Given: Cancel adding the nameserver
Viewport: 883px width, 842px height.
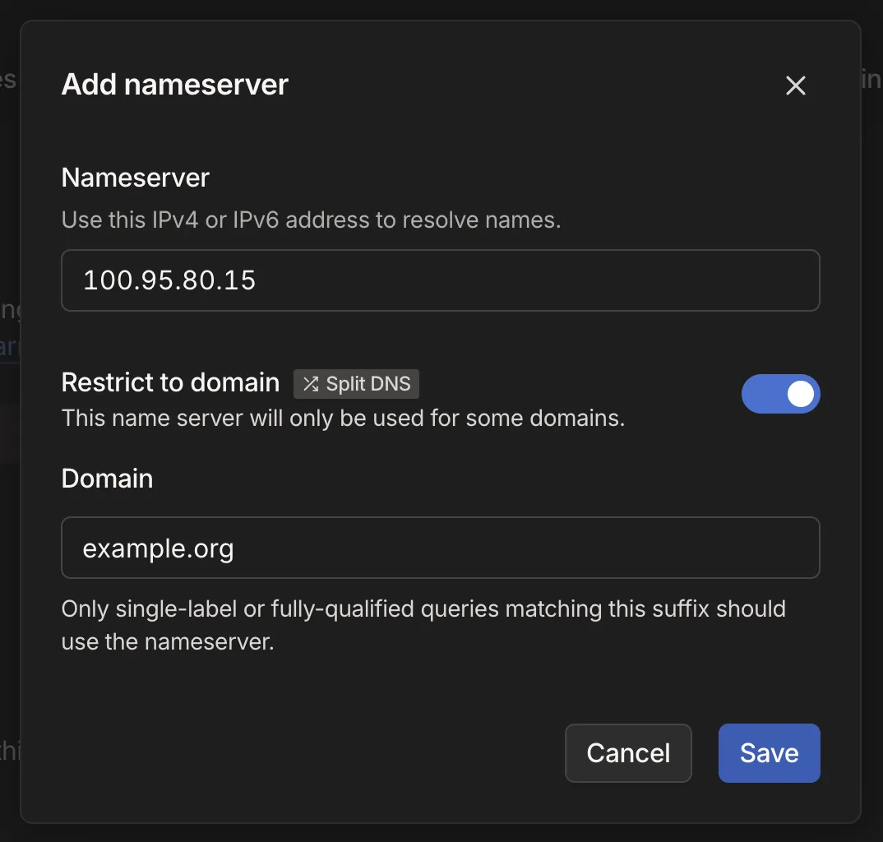Looking at the screenshot, I should [x=628, y=753].
